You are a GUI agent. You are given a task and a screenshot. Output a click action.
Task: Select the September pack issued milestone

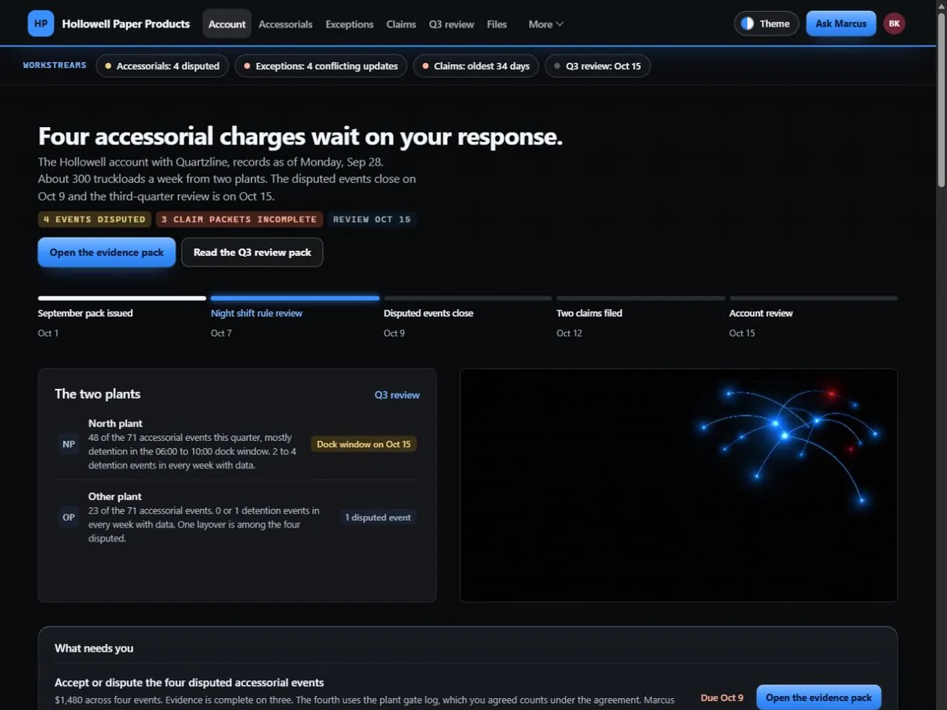[85, 313]
